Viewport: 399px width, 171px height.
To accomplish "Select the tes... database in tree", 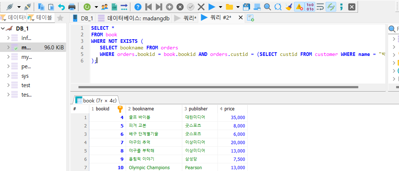I will (27, 95).
